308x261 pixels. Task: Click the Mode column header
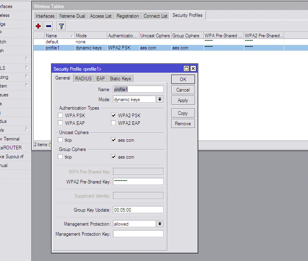[91, 36]
